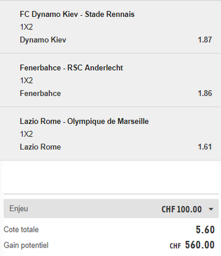Screen dimensions: 221x256
Task: Open the FC Dynamo Kiev - Stade Rennais match
Action: [x=77, y=14]
